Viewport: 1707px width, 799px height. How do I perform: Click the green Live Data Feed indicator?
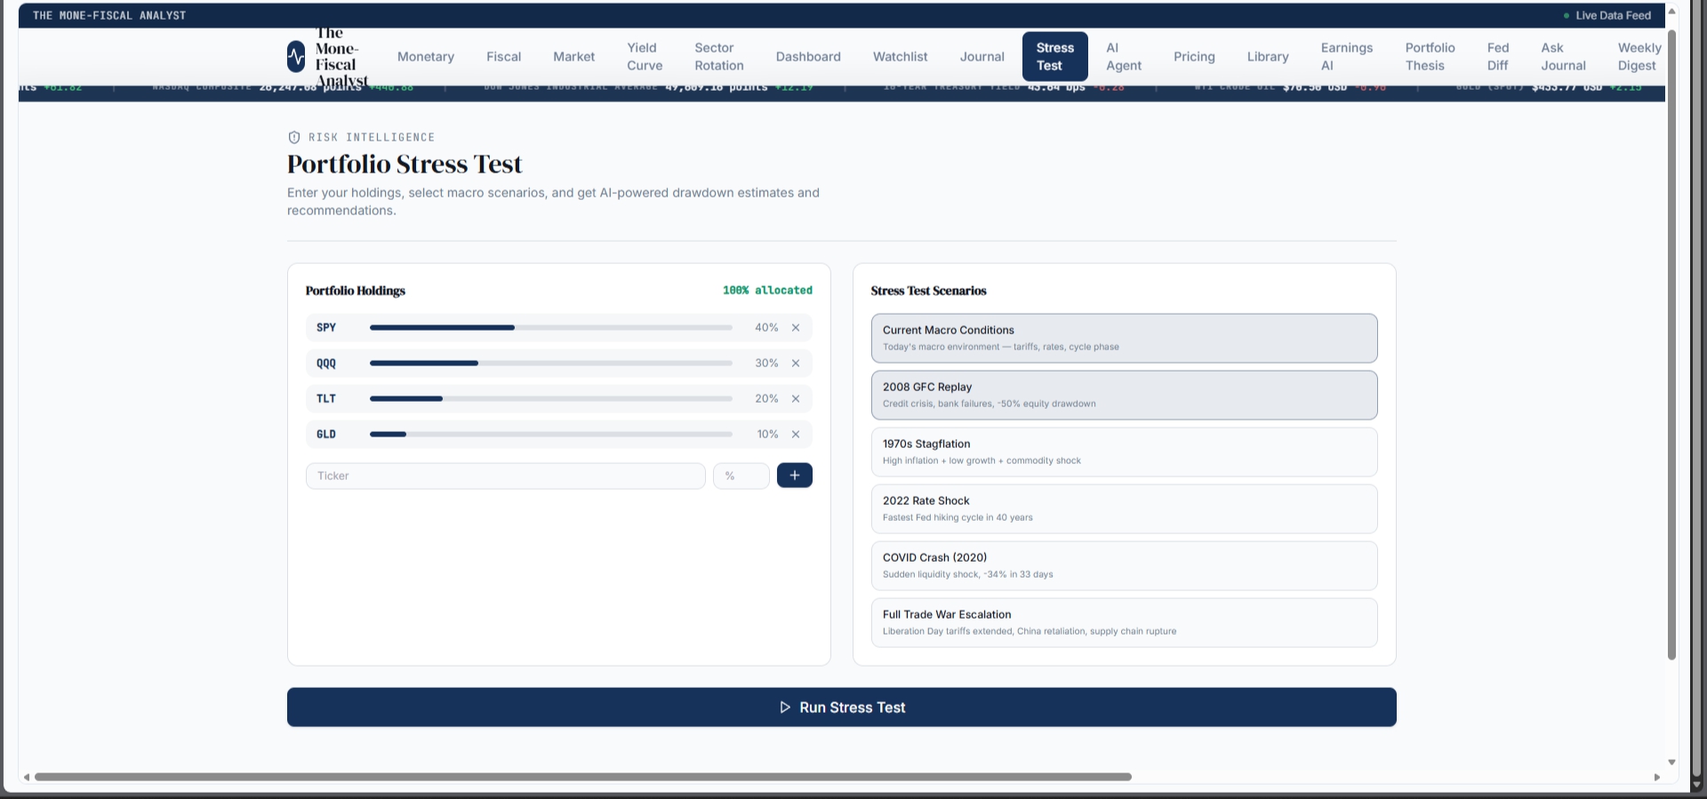coord(1567,16)
